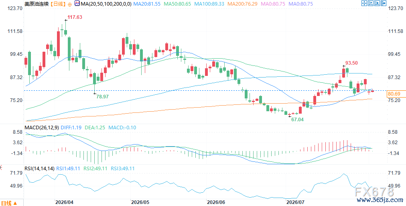406x206 pixels.
Task: Click the DIFF:1.19 value
Action: click(71, 127)
